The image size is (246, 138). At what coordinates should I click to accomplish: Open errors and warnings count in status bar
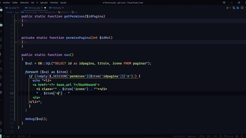tap(22, 136)
